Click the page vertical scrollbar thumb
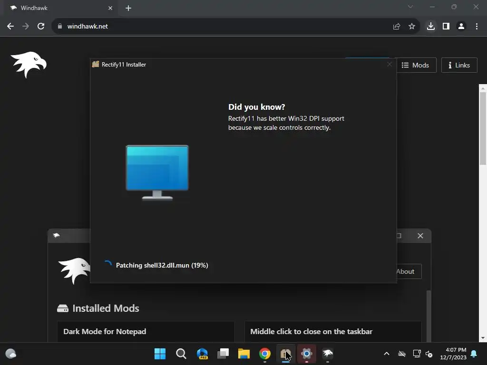Viewport: 487px width, 365px height. coord(483,128)
